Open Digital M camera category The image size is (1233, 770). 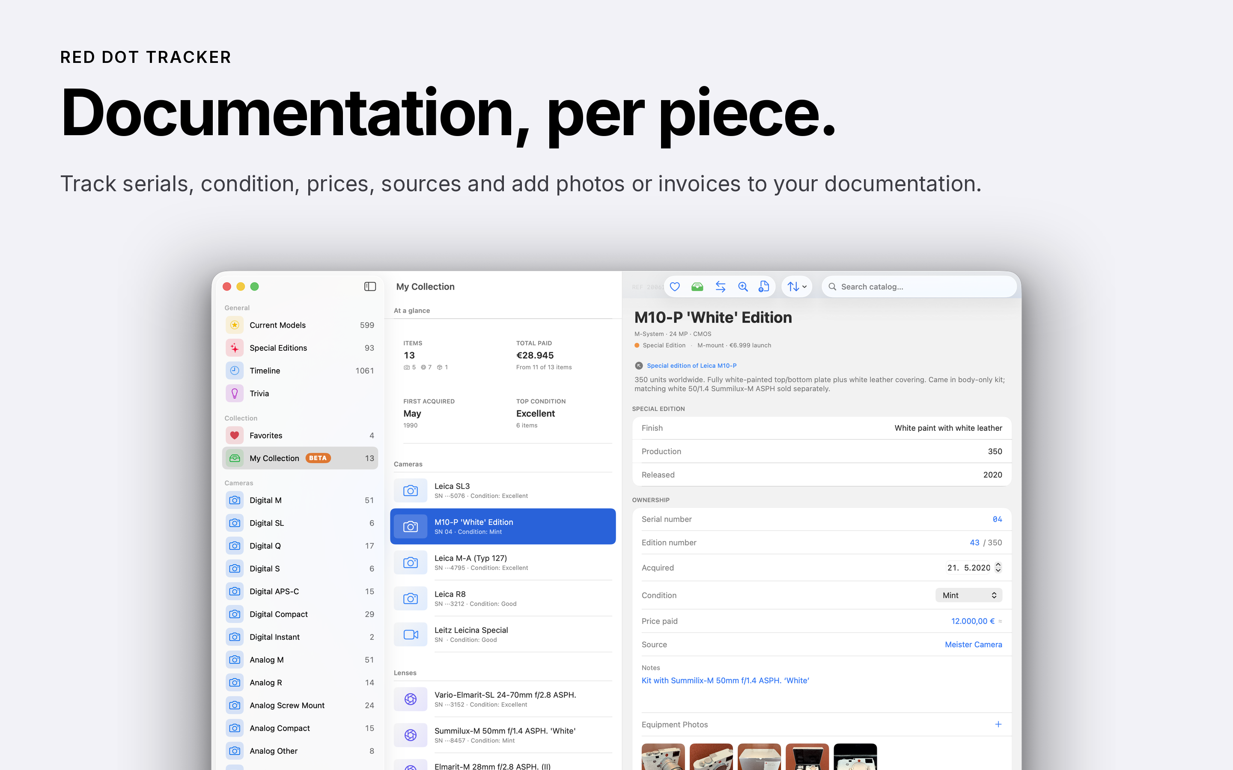(x=300, y=500)
